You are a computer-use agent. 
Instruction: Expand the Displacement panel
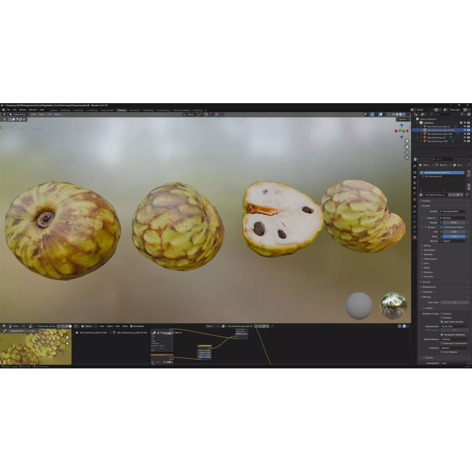[421, 287]
